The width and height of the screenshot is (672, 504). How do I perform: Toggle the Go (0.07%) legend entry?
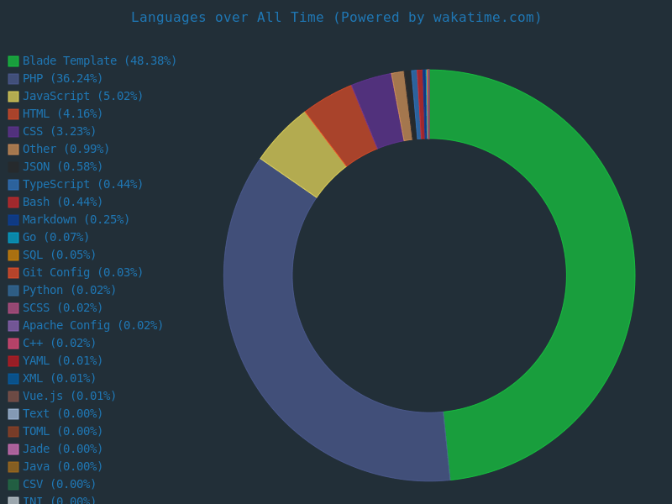pyautogui.click(x=55, y=238)
